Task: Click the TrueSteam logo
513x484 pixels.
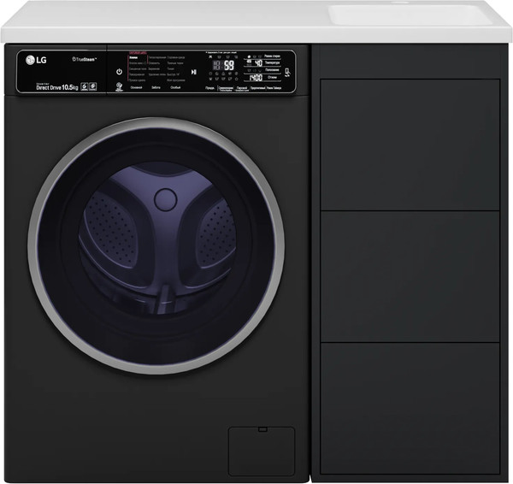Action: [x=83, y=60]
